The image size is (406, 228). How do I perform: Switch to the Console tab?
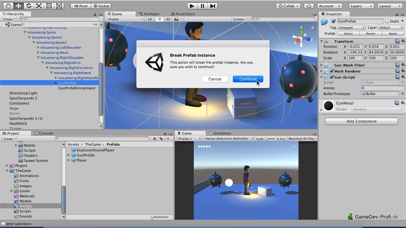(x=43, y=133)
